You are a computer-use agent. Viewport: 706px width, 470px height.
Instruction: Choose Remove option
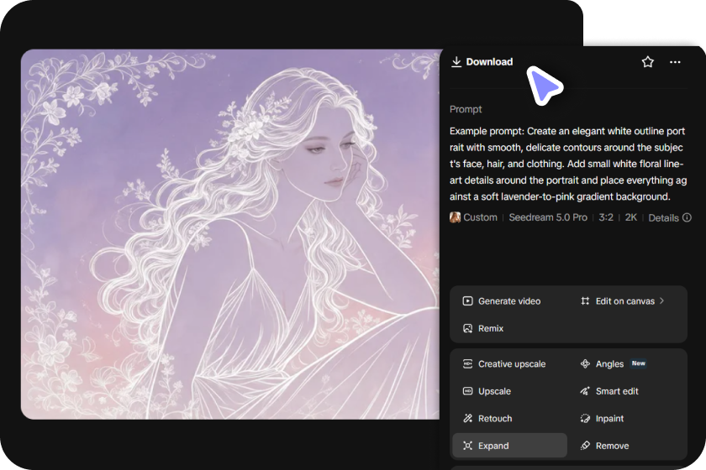tap(604, 446)
